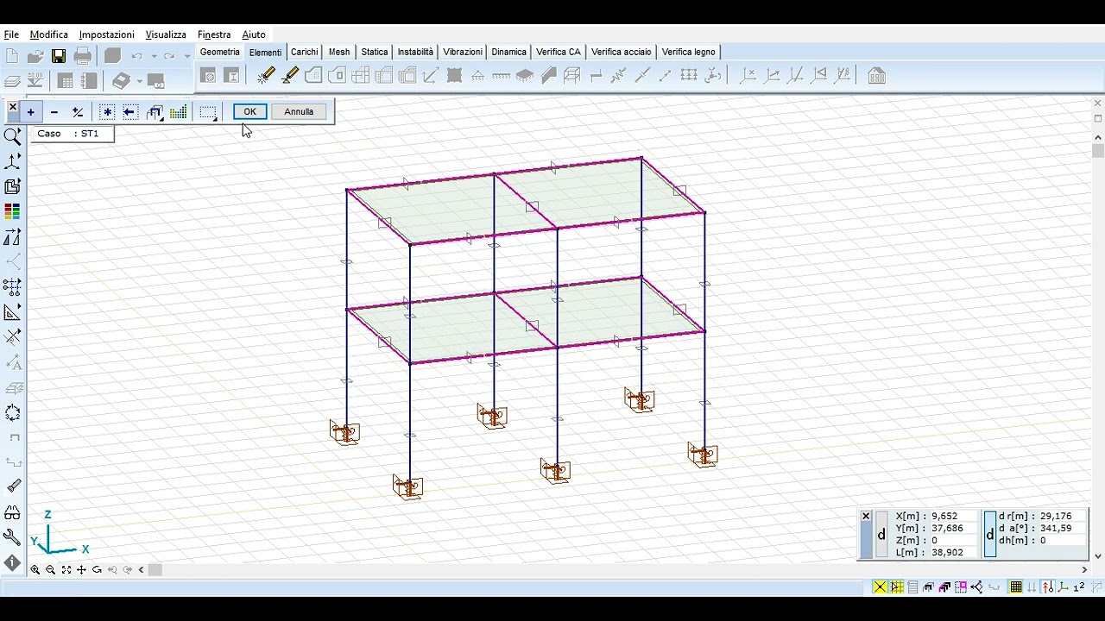Open the select-by-parts flyout icon

click(x=155, y=112)
